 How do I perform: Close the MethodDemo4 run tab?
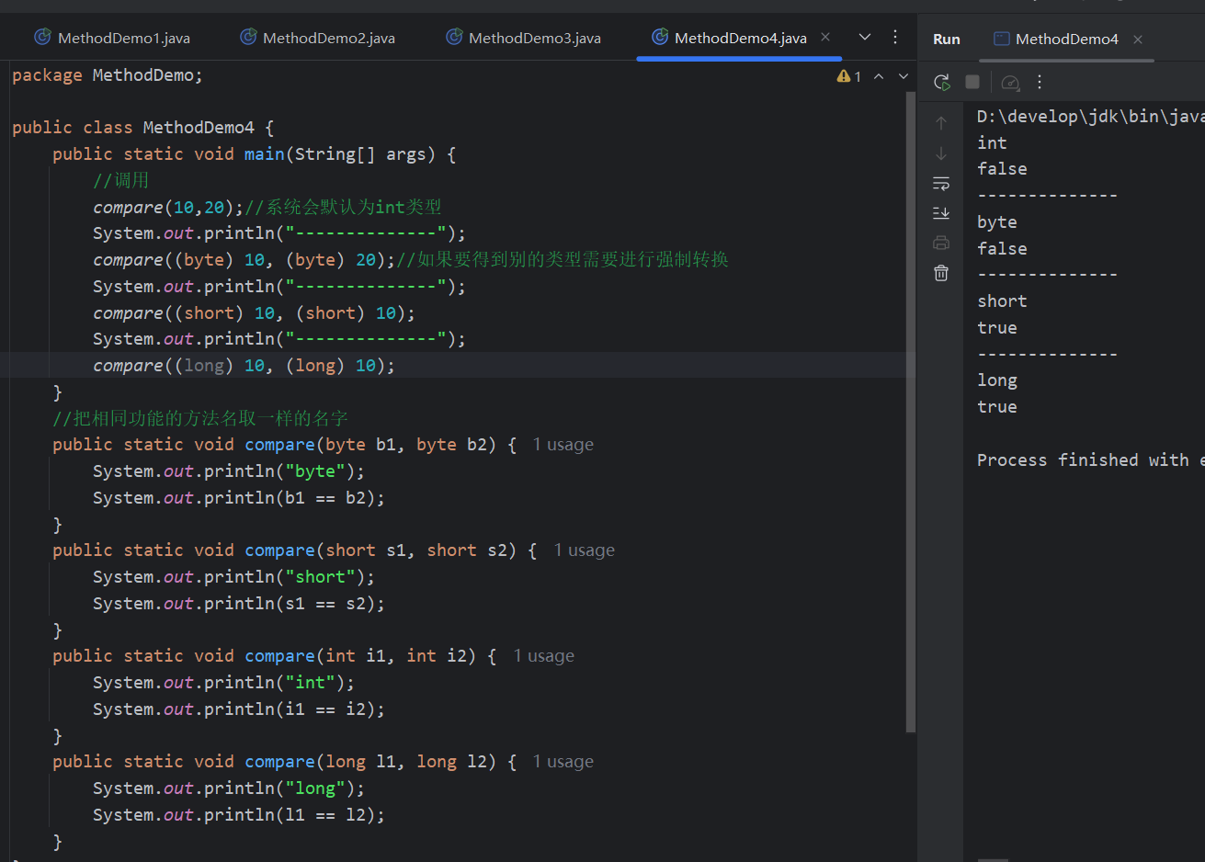(1138, 39)
